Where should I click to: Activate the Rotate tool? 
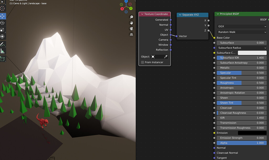click(2, 23)
